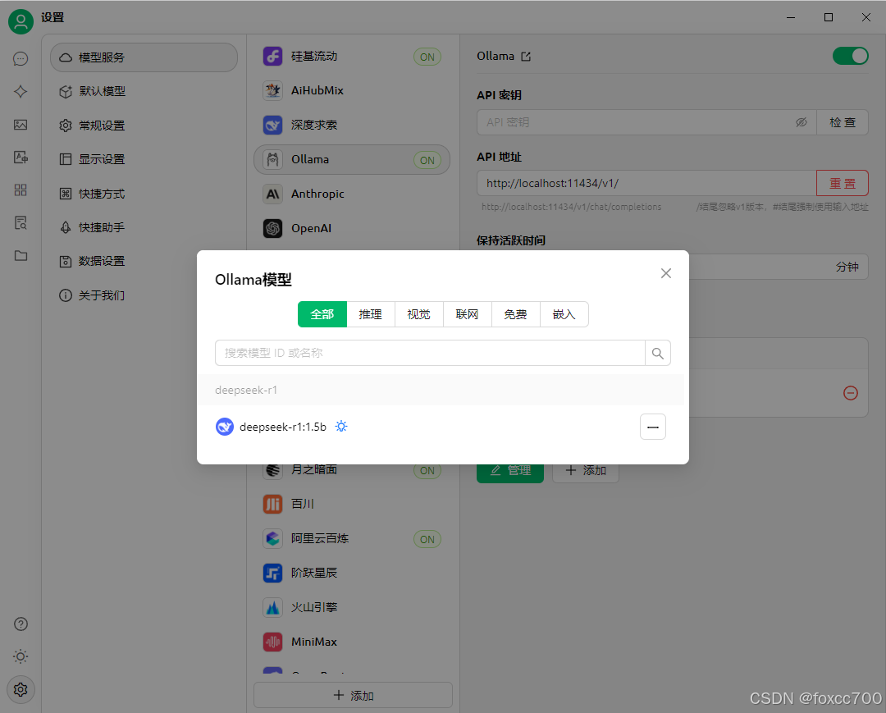The width and height of the screenshot is (886, 713).
Task: Click the deepseek-r1:1.5b model logo
Action: point(224,427)
